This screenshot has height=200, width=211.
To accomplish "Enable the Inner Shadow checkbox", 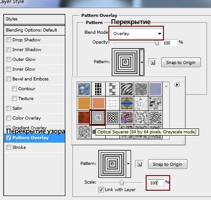I will pos(8,49).
